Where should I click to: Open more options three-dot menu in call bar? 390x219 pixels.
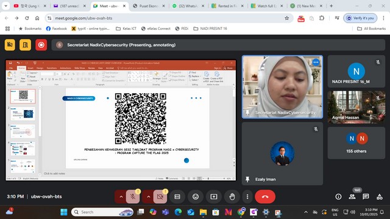pyautogui.click(x=247, y=196)
